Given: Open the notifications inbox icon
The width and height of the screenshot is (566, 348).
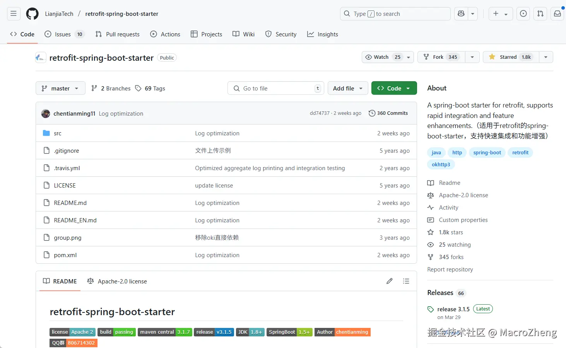Looking at the screenshot, I should (x=557, y=14).
